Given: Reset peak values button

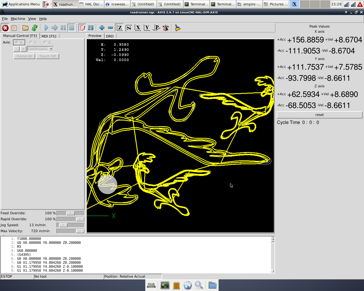Looking at the screenshot, I should (319, 115).
